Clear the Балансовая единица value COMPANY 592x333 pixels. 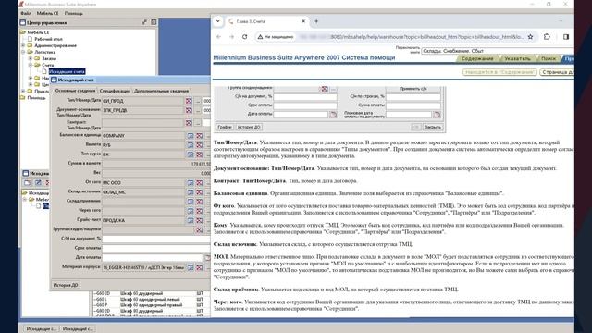199,136
